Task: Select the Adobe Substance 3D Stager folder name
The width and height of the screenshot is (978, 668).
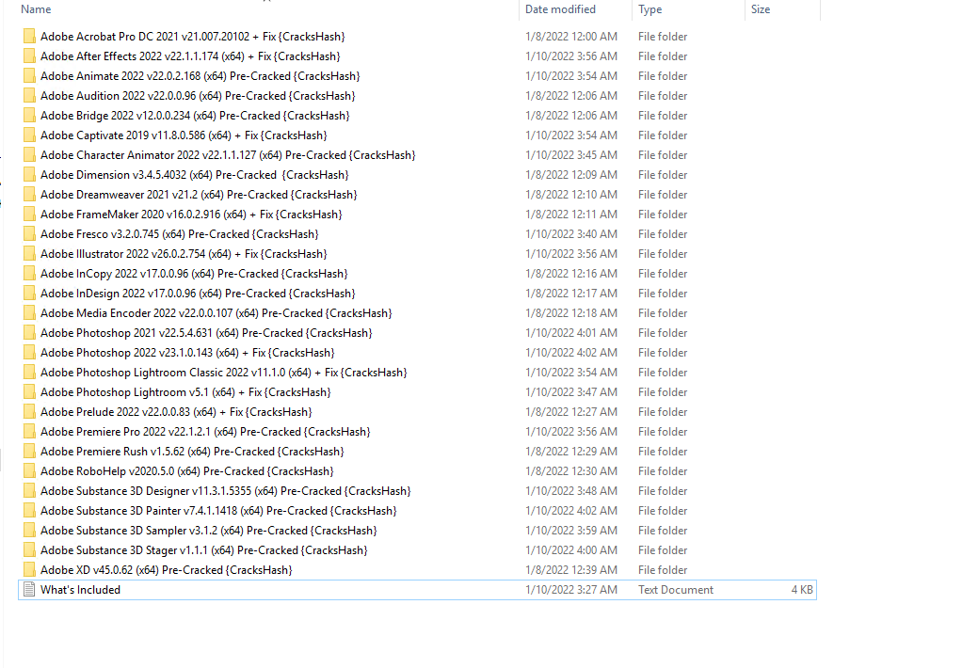Action: click(204, 550)
